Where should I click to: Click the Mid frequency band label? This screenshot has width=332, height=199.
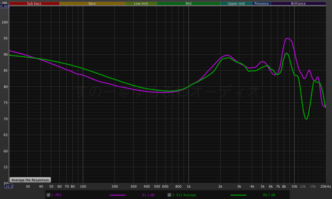188,4
